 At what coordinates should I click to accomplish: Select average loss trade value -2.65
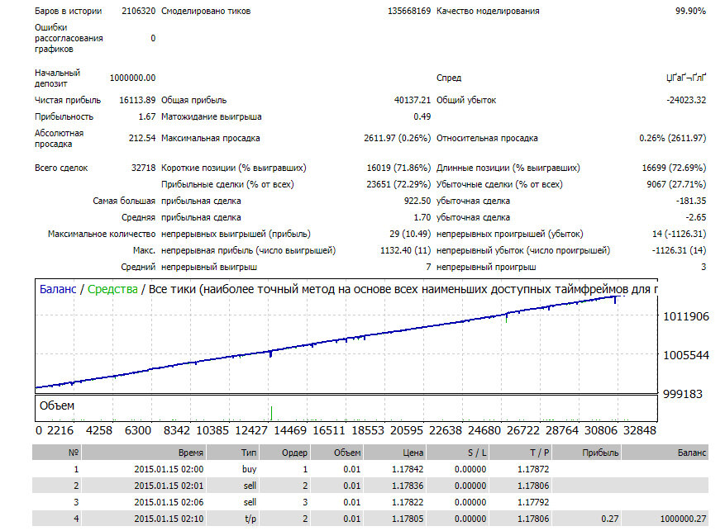tap(696, 217)
